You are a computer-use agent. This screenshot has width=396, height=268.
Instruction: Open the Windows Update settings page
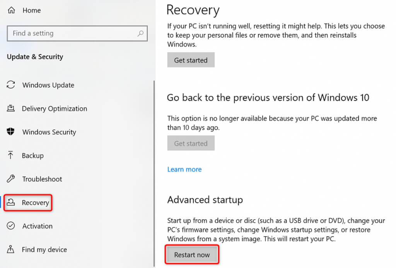(48, 85)
